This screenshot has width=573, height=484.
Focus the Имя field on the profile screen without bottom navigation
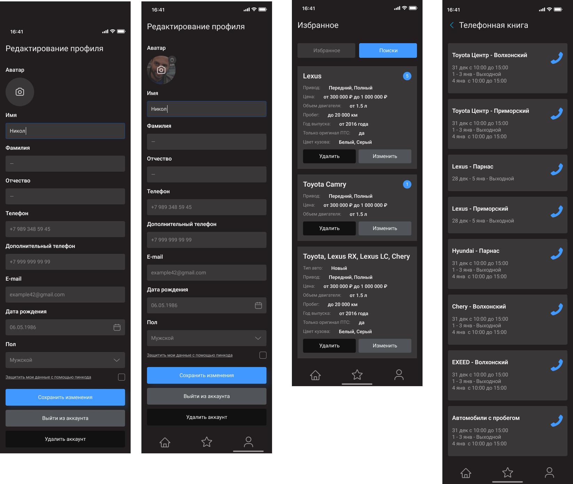coord(65,131)
